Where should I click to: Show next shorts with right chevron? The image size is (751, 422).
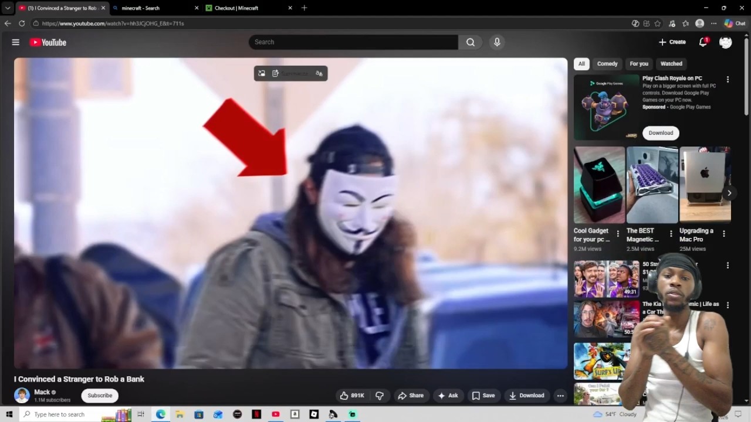coord(729,193)
